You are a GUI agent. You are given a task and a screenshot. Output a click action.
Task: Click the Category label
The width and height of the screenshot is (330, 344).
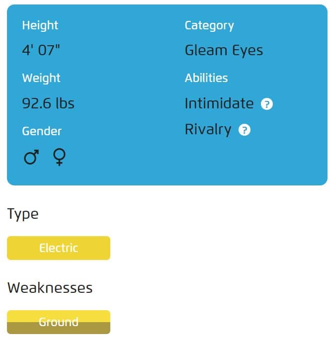coord(209,26)
